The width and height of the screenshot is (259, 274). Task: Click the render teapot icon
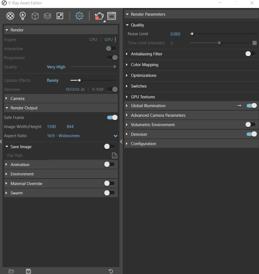coord(99,16)
